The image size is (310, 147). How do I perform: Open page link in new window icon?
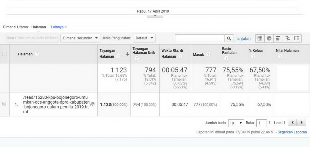coord(92,104)
